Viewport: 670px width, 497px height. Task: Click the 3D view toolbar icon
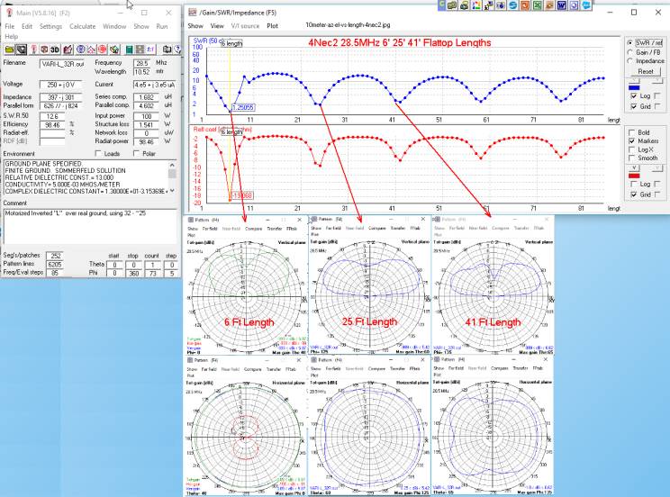[x=54, y=49]
